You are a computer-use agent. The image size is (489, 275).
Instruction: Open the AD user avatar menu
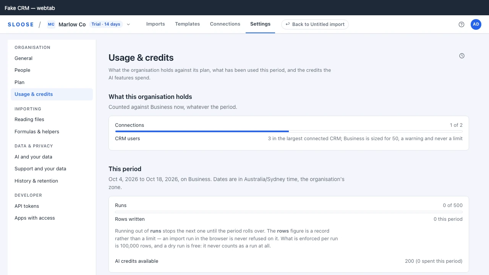click(x=476, y=24)
